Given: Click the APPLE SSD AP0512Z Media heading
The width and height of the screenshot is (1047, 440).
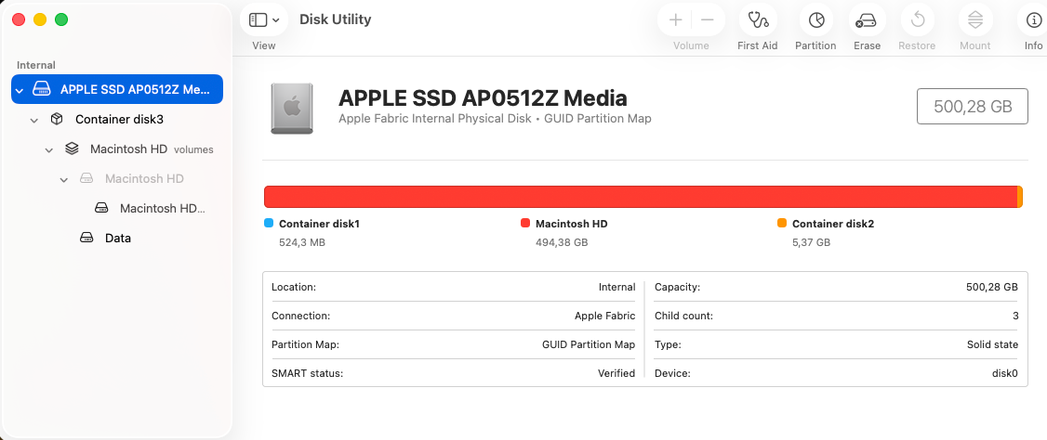Looking at the screenshot, I should click(483, 98).
